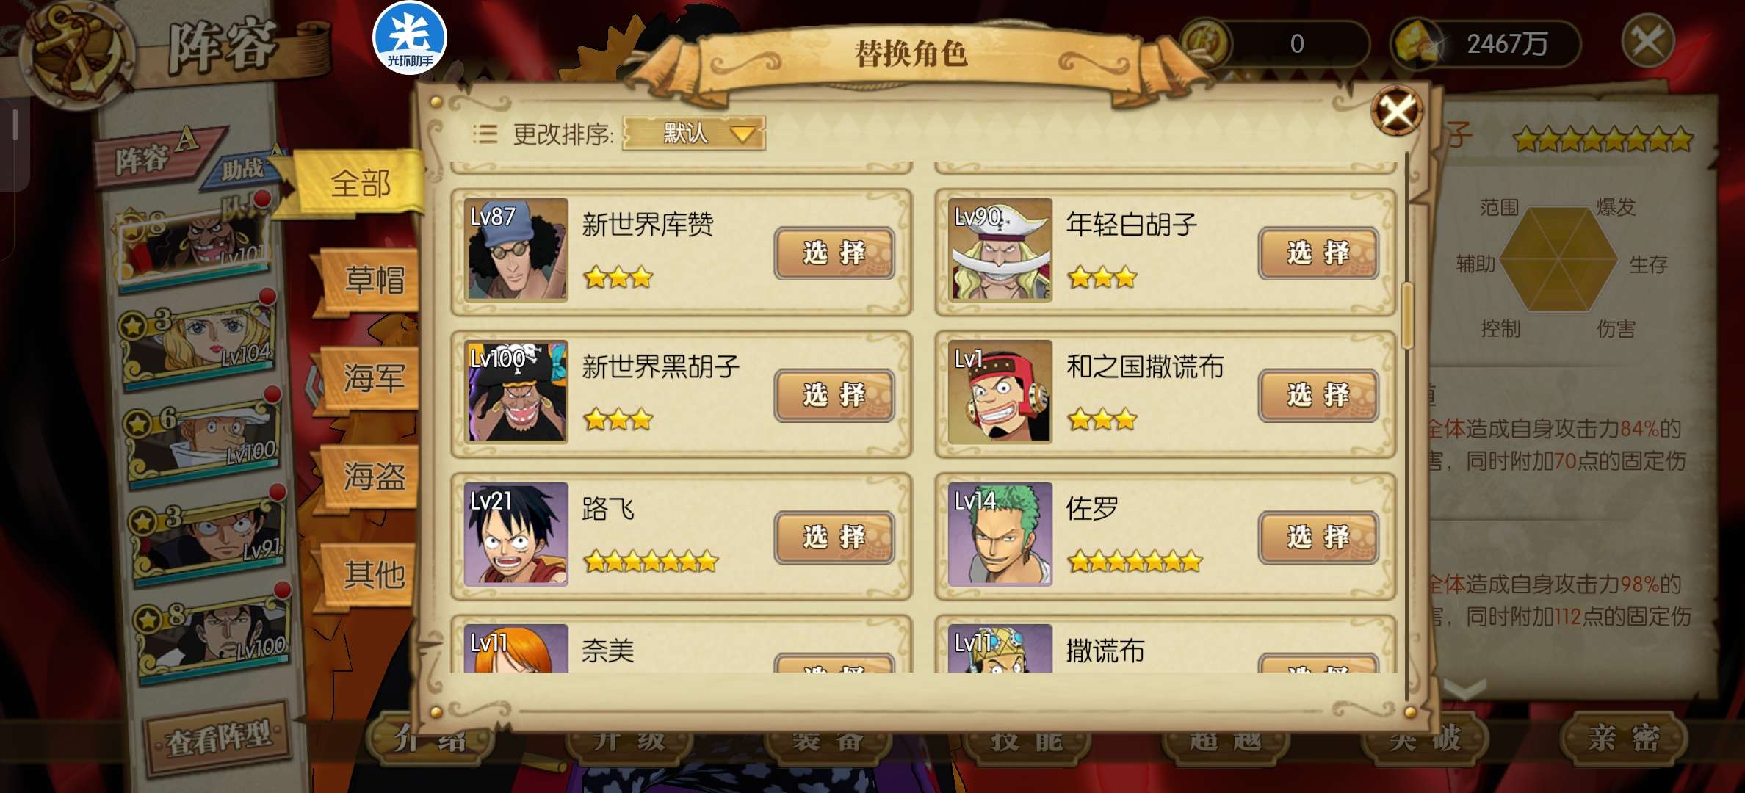Select 新世界库赞 with its 选择 button
The width and height of the screenshot is (1745, 793).
[834, 253]
